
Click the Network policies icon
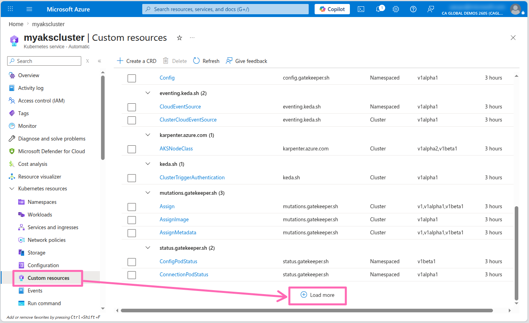coord(21,240)
